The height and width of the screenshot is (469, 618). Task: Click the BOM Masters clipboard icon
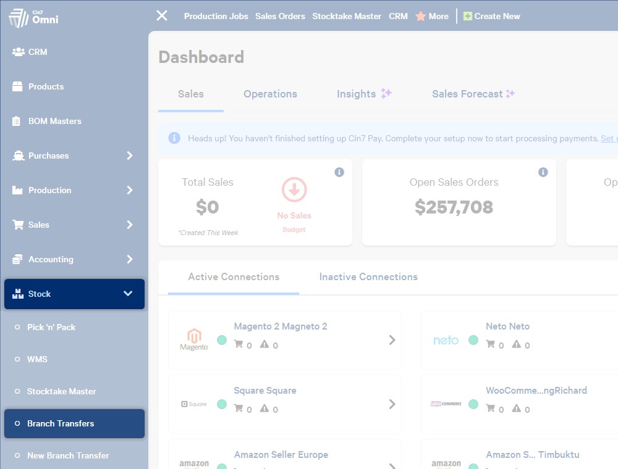pos(16,121)
